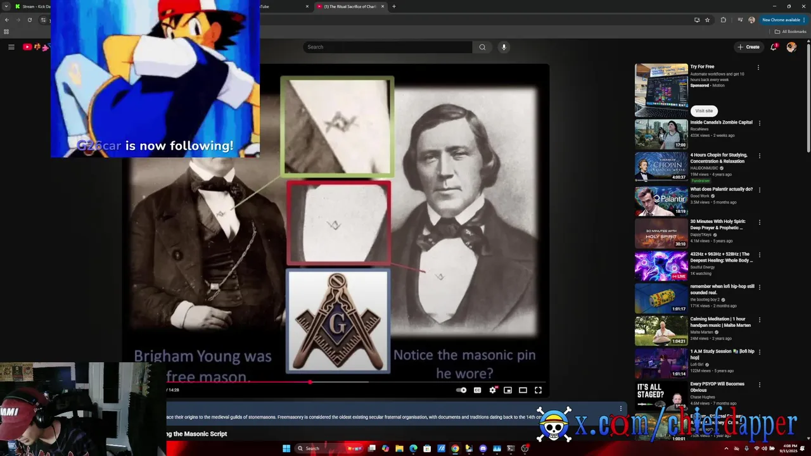
Task: Open YouTube notifications bell
Action: coord(774,47)
